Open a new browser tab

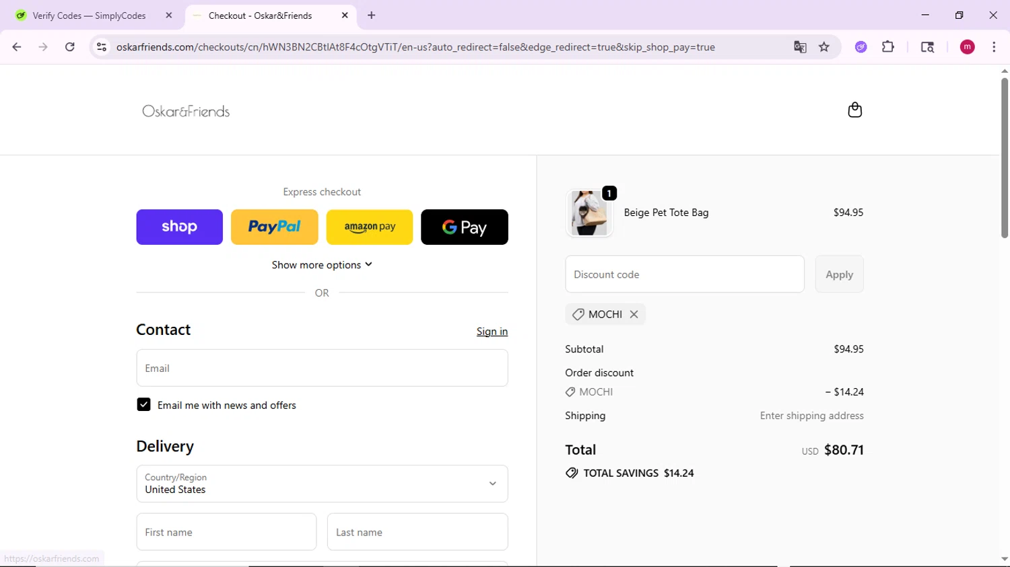[x=372, y=15]
